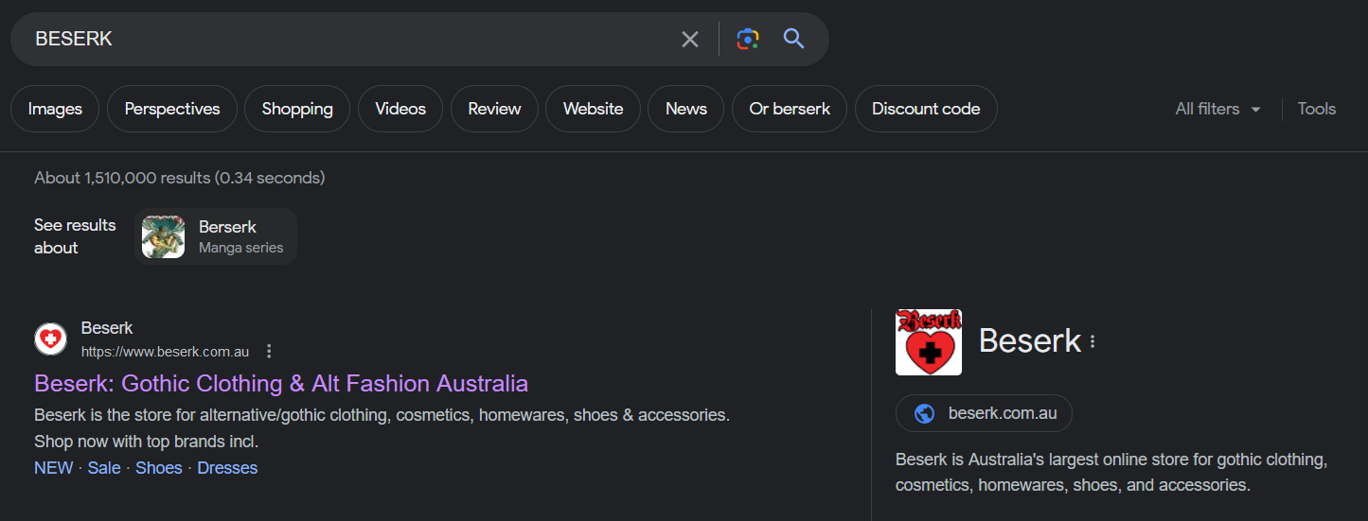Click the Beserk favicon beside the result
Image resolution: width=1368 pixels, height=521 pixels.
click(50, 339)
